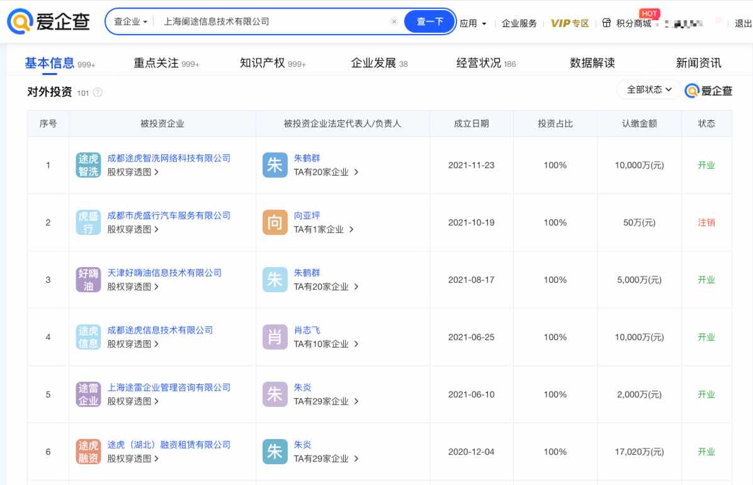This screenshot has width=753, height=485.
Task: Open the 积分商城 link
Action: coord(633,23)
